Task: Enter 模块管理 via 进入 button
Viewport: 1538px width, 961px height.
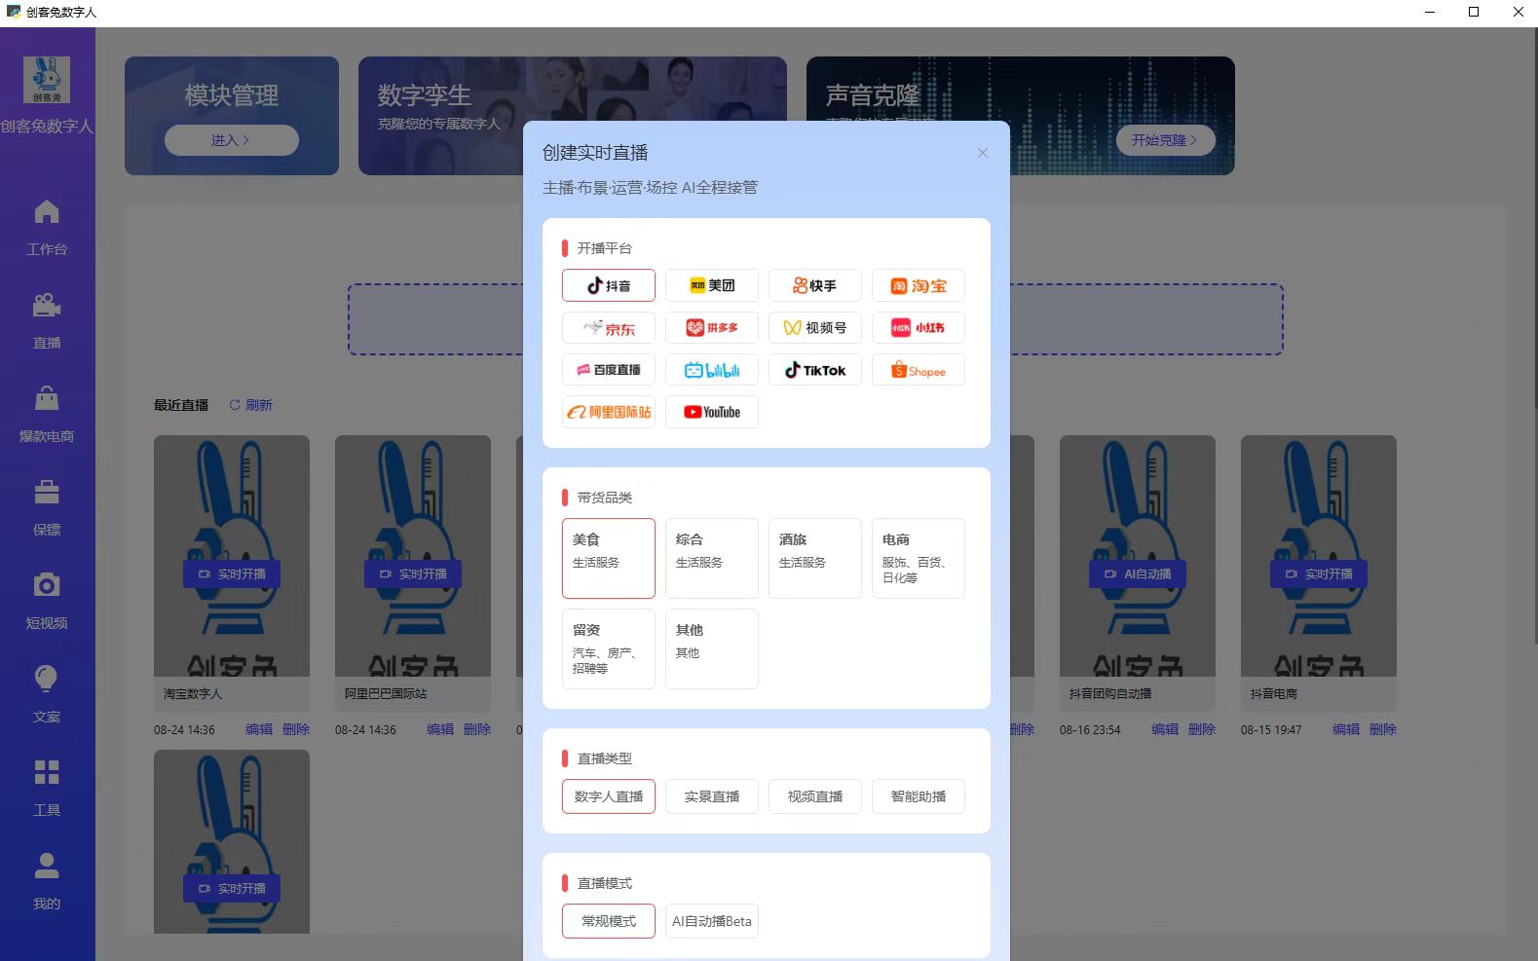Action: 232,140
